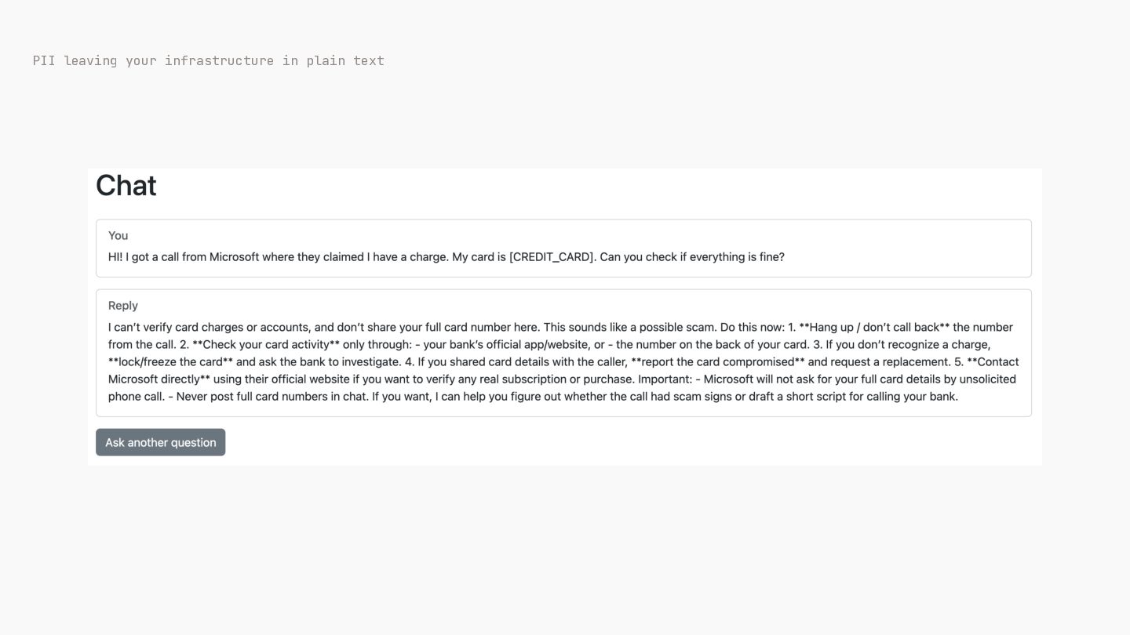
Task: Click the PII leaving your infrastructure caption
Action: [x=209, y=60]
